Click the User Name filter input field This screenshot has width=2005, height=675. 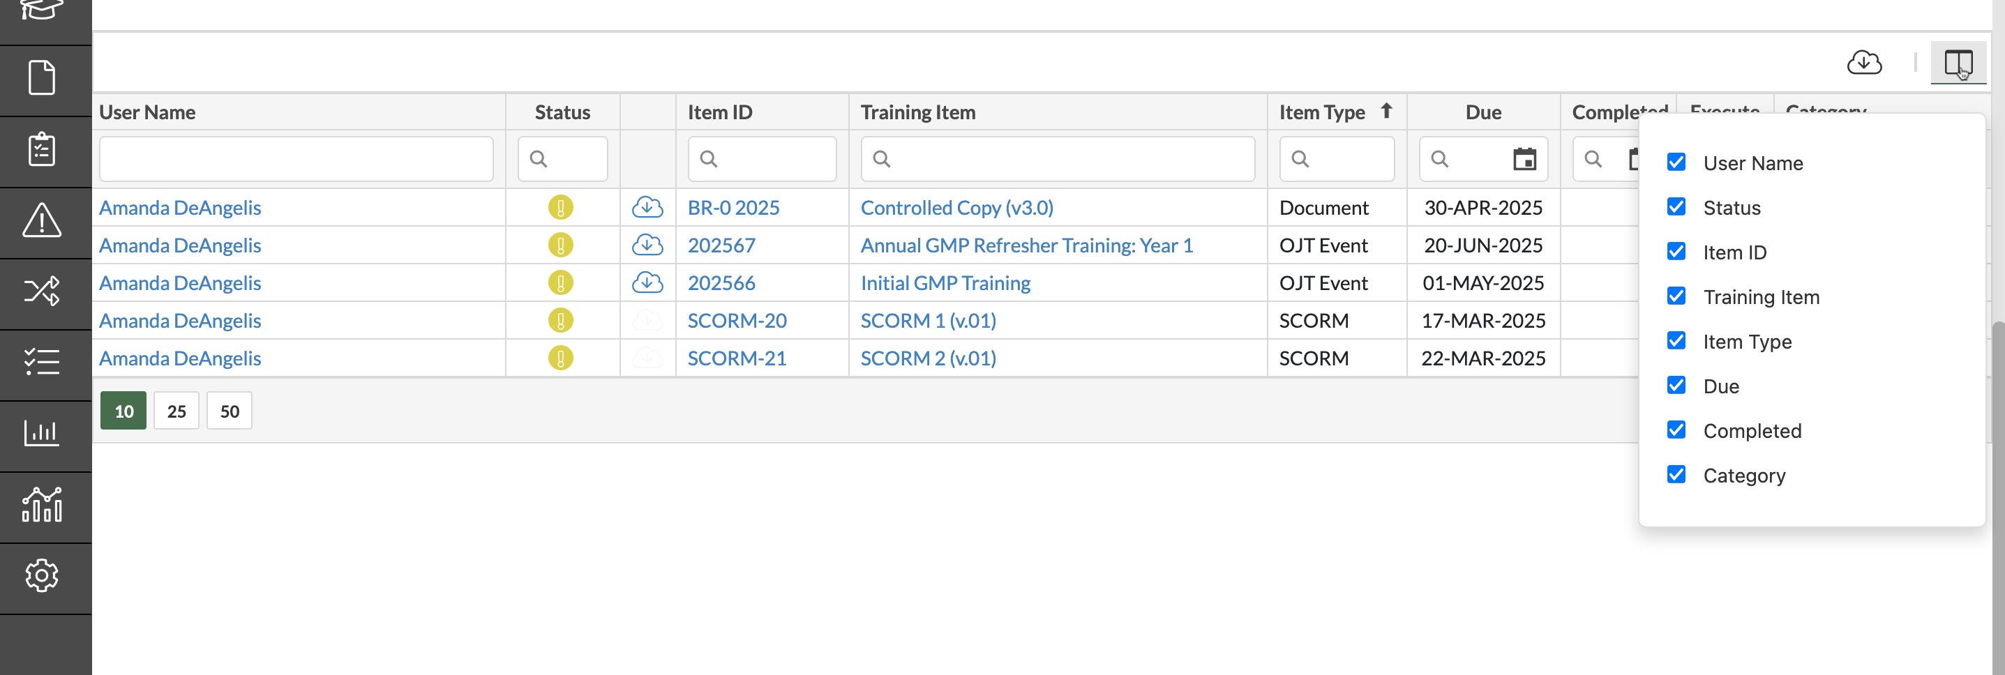(296, 160)
